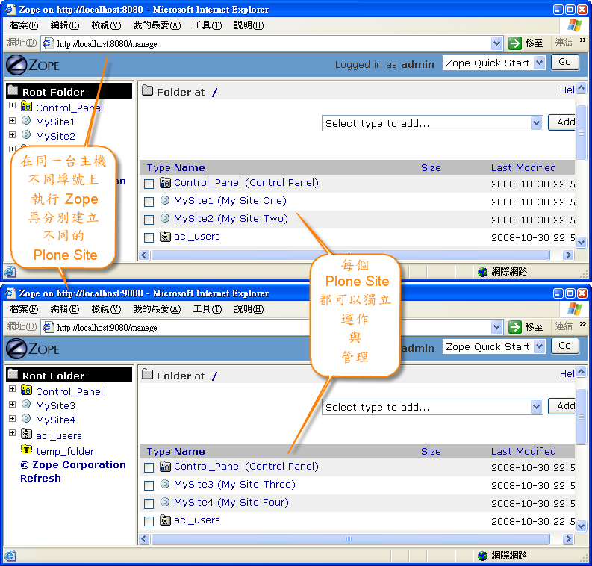Sort by Last Modified in 9080 listing
The image size is (592, 566).
523,451
